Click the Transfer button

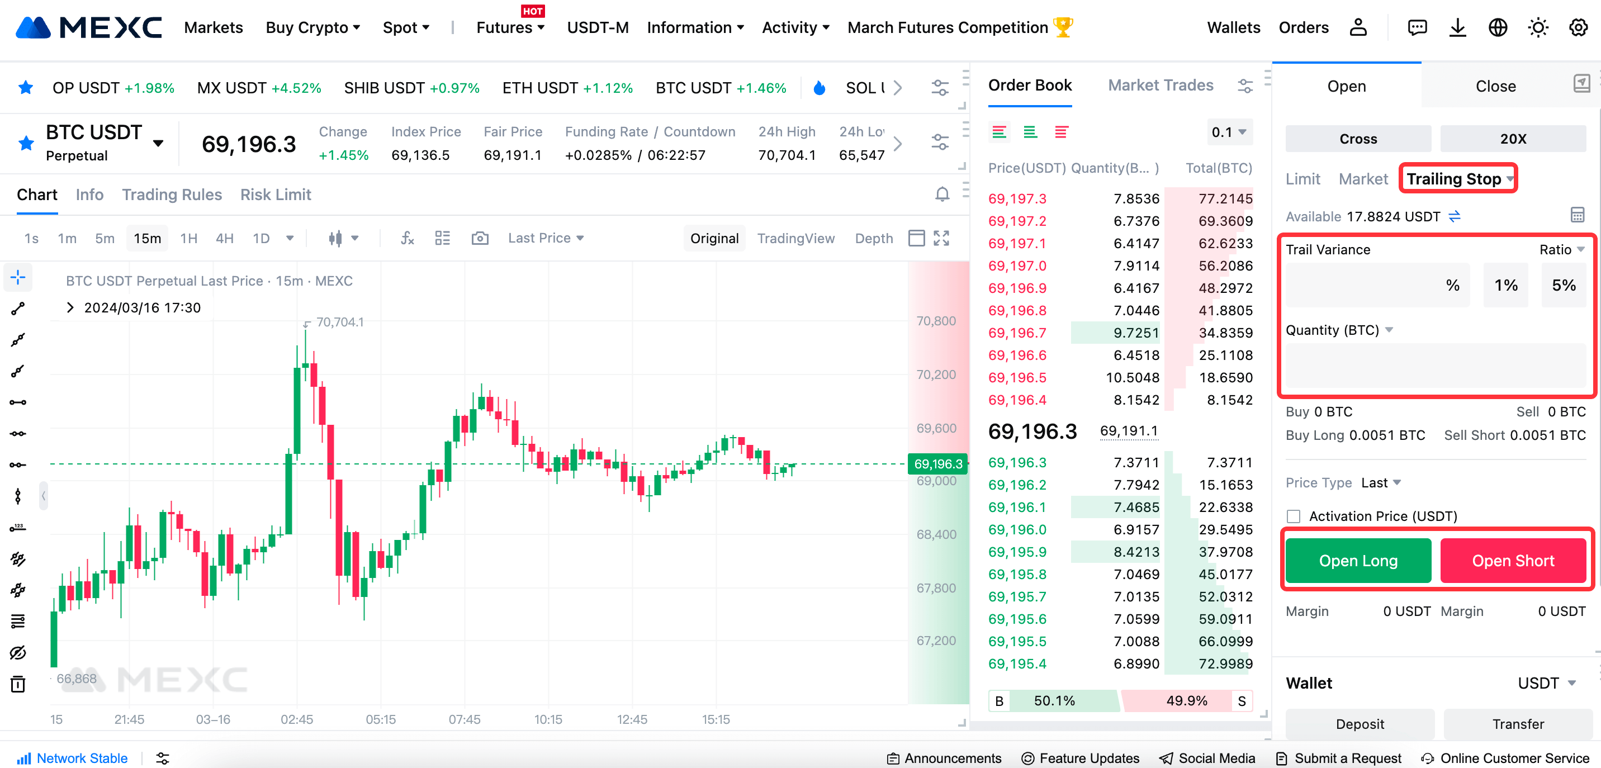pos(1518,724)
